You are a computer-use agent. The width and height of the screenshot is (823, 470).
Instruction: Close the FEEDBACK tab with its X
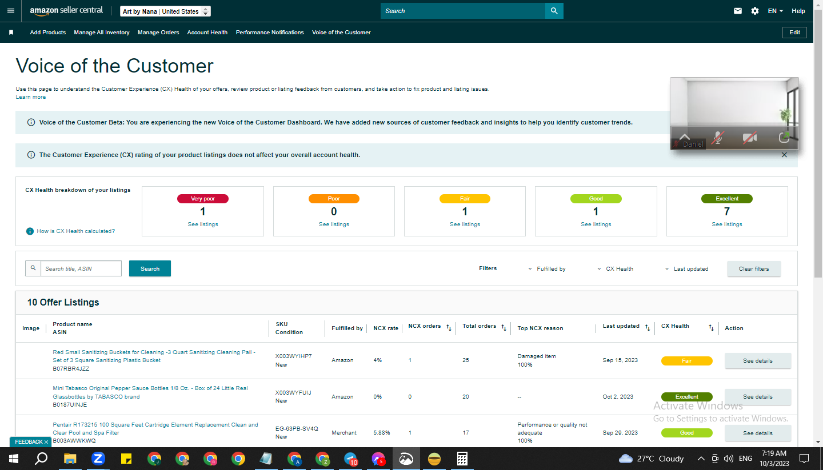point(46,442)
